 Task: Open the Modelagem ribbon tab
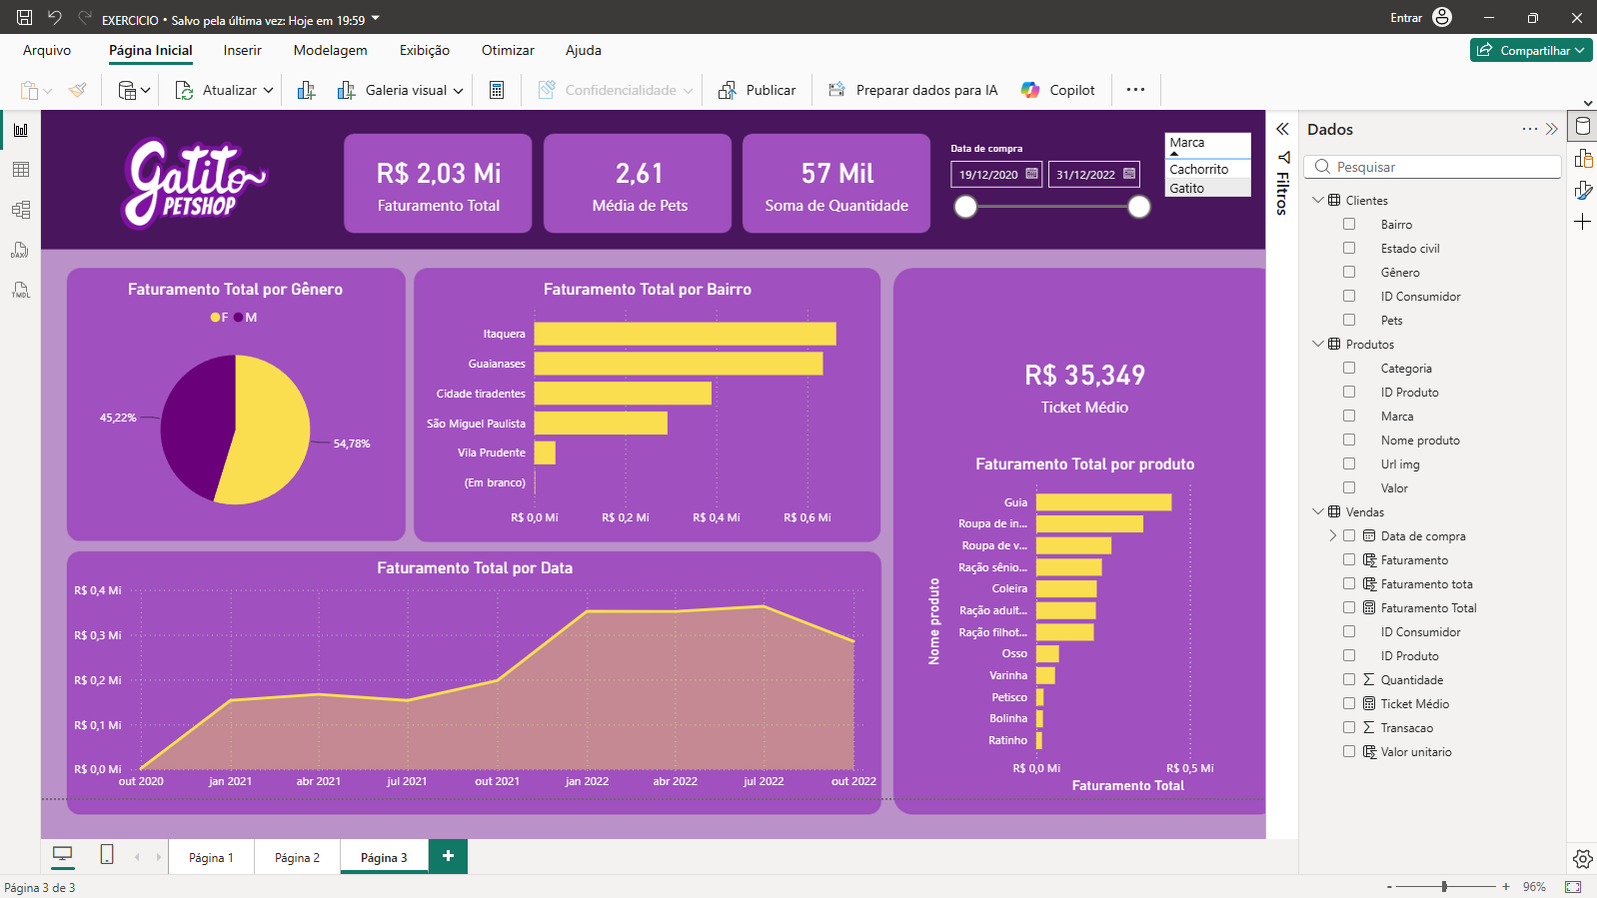(330, 50)
